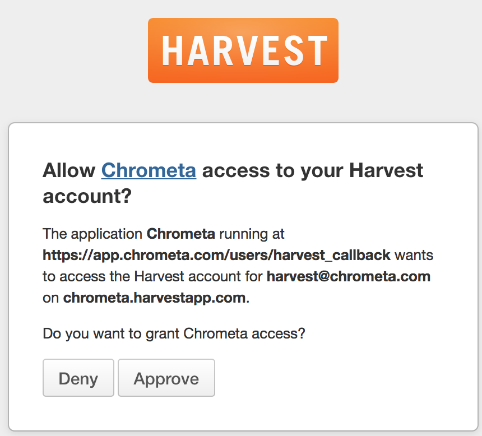Click the orange Harvest logo
This screenshot has width=482, height=436.
click(x=243, y=50)
